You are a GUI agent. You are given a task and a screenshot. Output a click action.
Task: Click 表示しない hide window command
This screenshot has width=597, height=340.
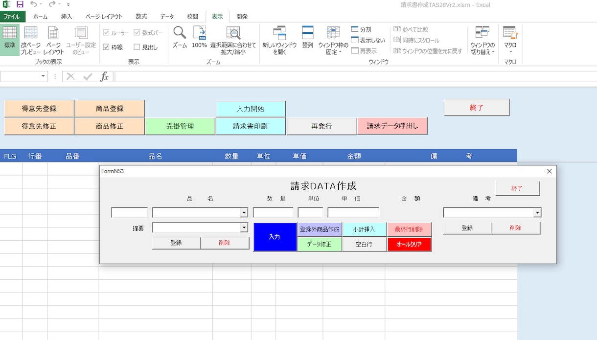coord(368,40)
